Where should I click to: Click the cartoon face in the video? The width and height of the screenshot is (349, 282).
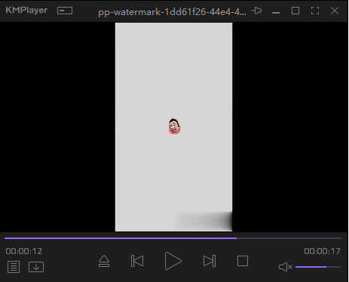[174, 127]
